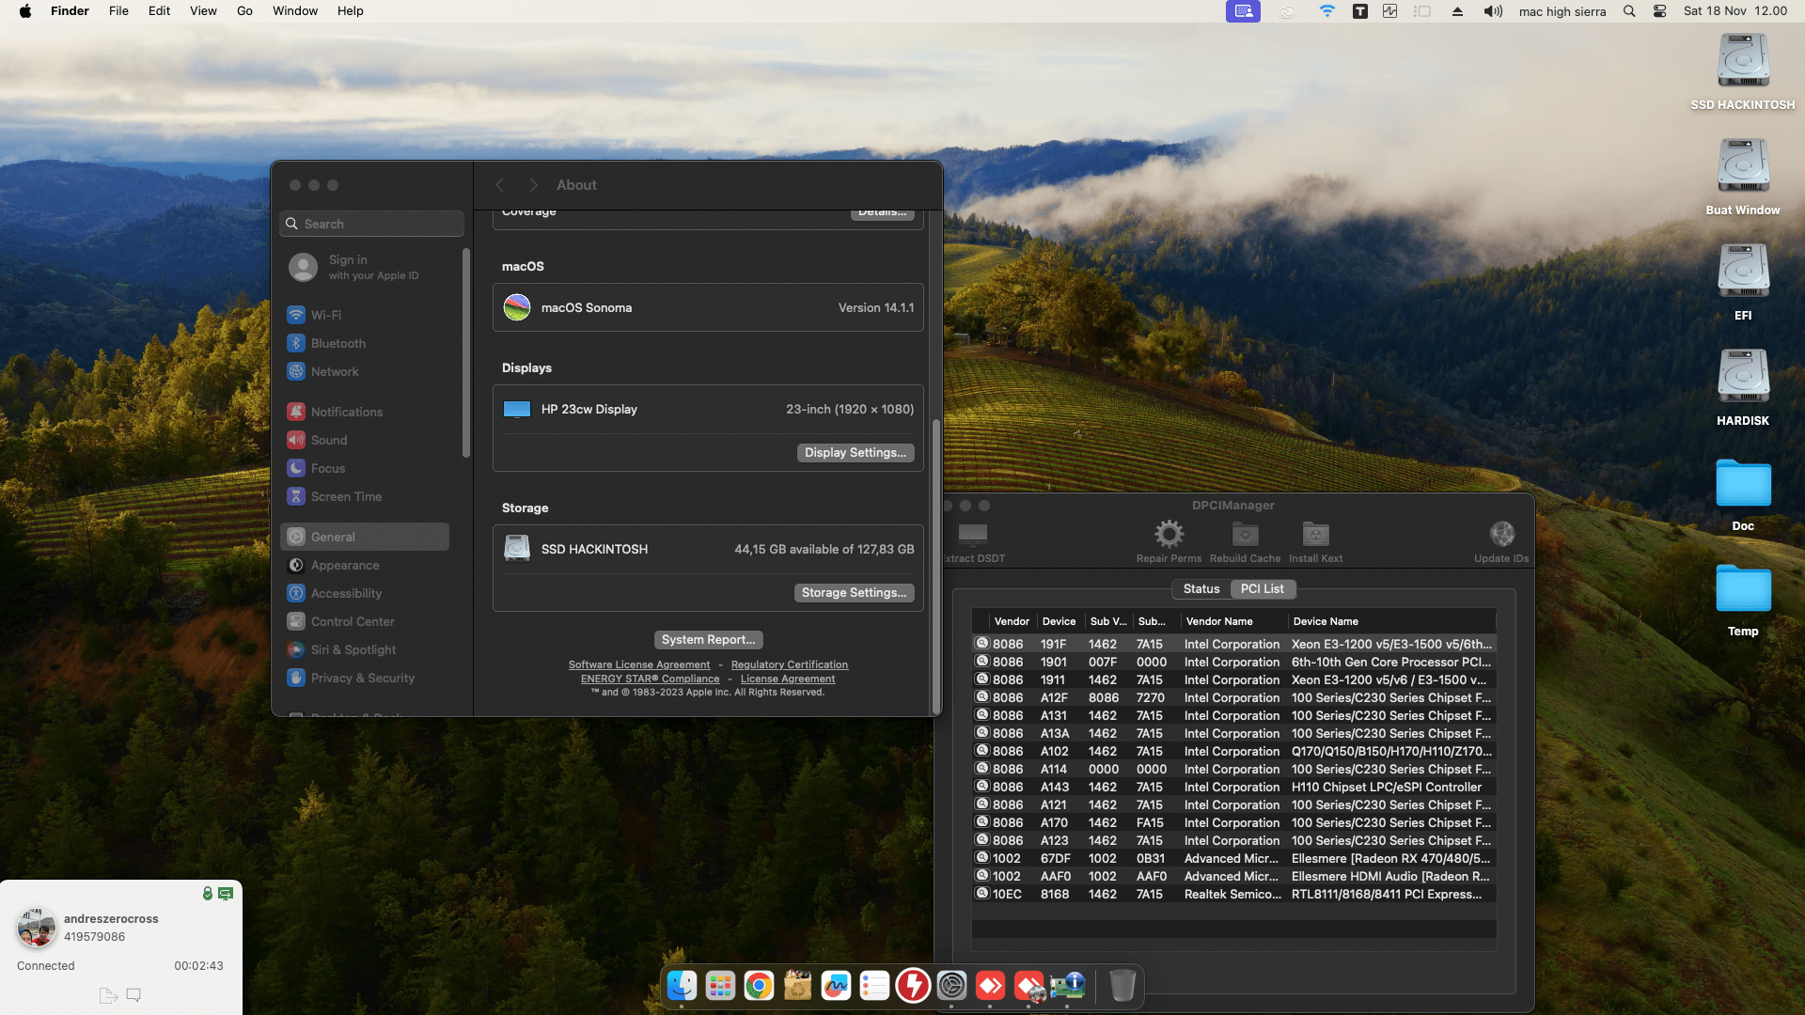This screenshot has width=1805, height=1015.
Task: Sort the PCI list by Vendor Name column
Action: point(1233,621)
